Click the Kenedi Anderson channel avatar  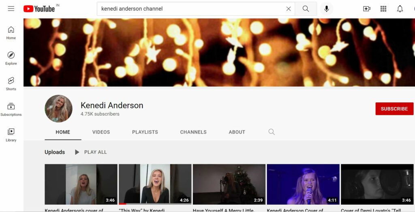pos(58,109)
